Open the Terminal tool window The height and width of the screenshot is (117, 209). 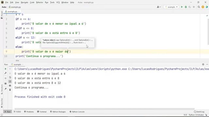pyautogui.click(x=42, y=112)
